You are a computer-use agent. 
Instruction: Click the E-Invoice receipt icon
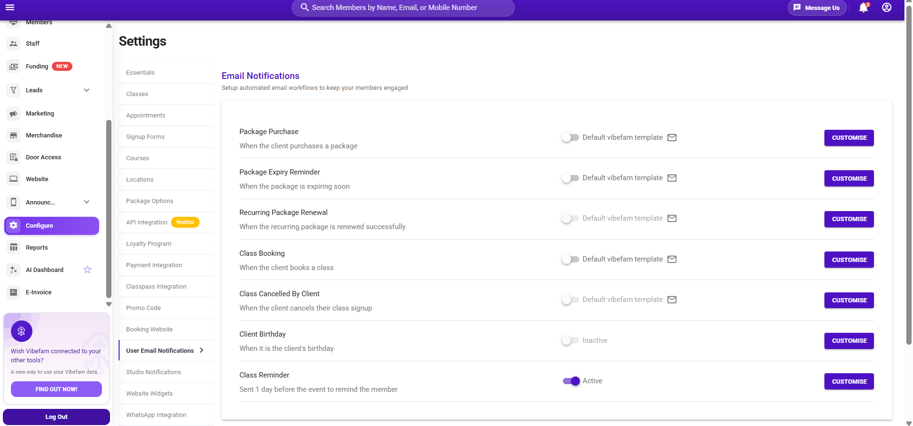click(14, 292)
